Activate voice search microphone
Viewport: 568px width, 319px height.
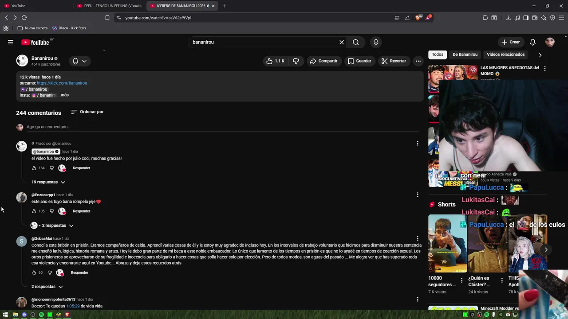(376, 42)
